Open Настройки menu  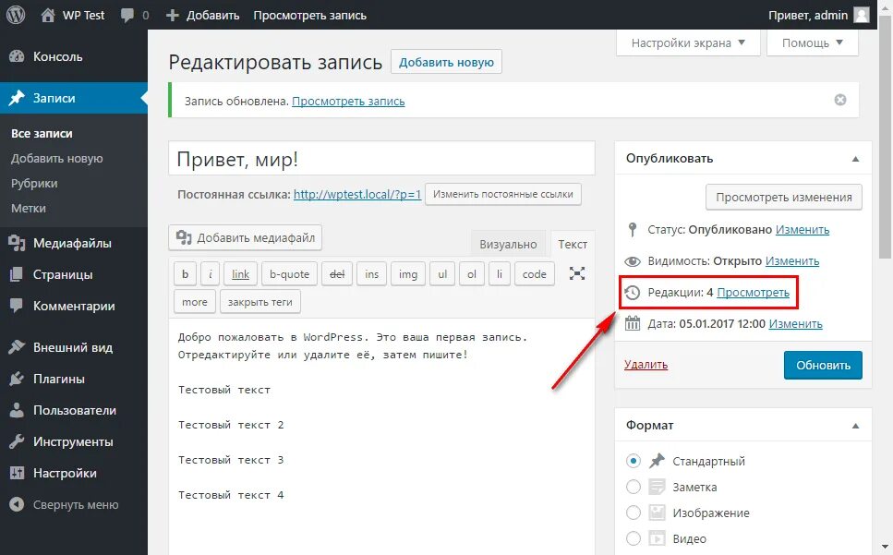point(74,473)
